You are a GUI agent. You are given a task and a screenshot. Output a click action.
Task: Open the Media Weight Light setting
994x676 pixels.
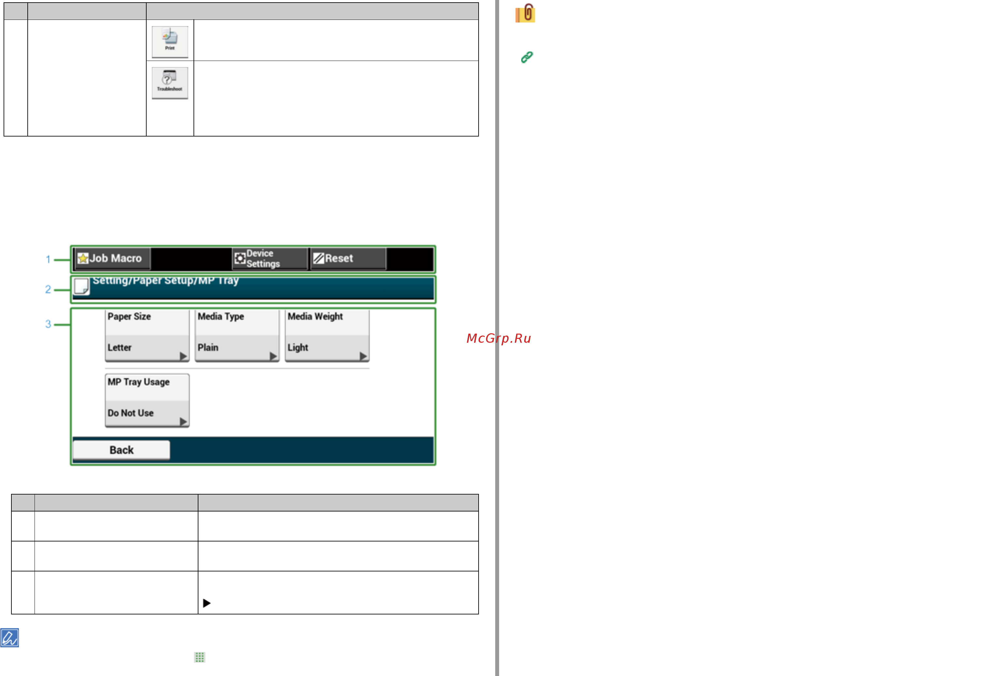click(327, 336)
